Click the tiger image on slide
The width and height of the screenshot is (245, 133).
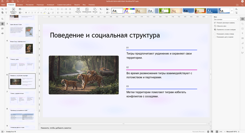[84, 75]
